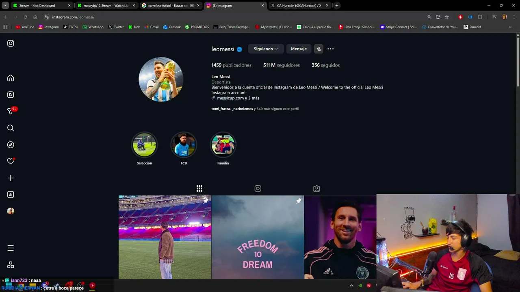Open the Siguiendo dropdown

(266, 49)
